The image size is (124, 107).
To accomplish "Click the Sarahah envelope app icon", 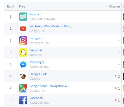I will tap(23, 17).
